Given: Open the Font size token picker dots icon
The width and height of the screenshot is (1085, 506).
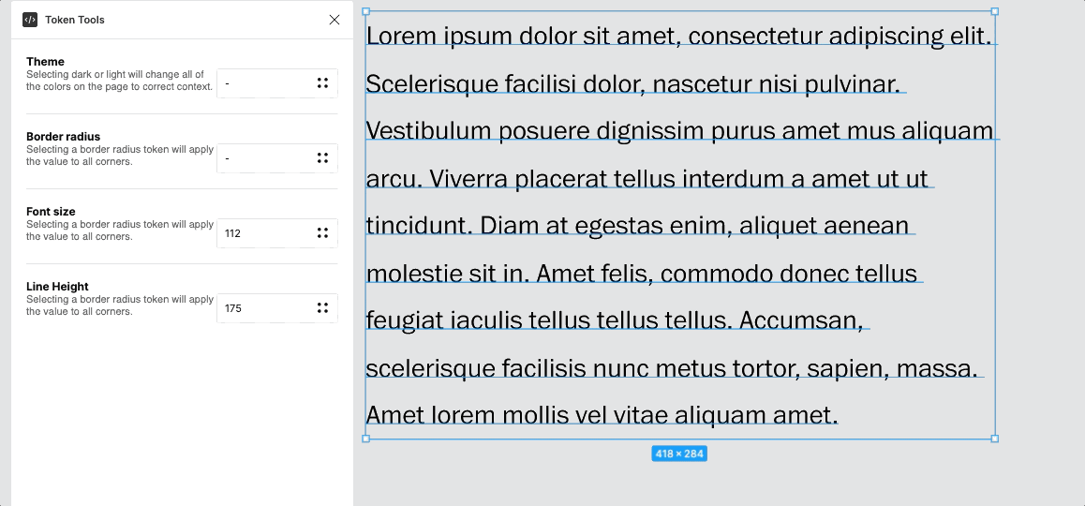Looking at the screenshot, I should coord(322,233).
